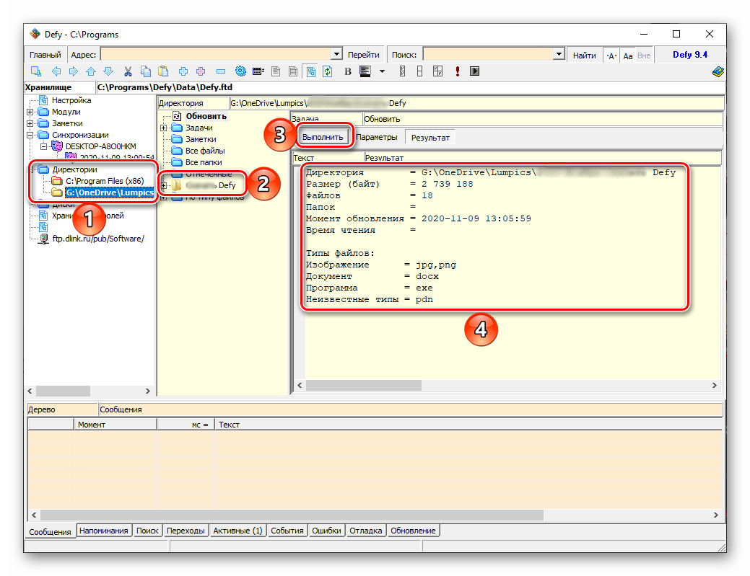Open the Адрес address dropdown
Image resolution: width=750 pixels, height=576 pixels.
pos(336,55)
